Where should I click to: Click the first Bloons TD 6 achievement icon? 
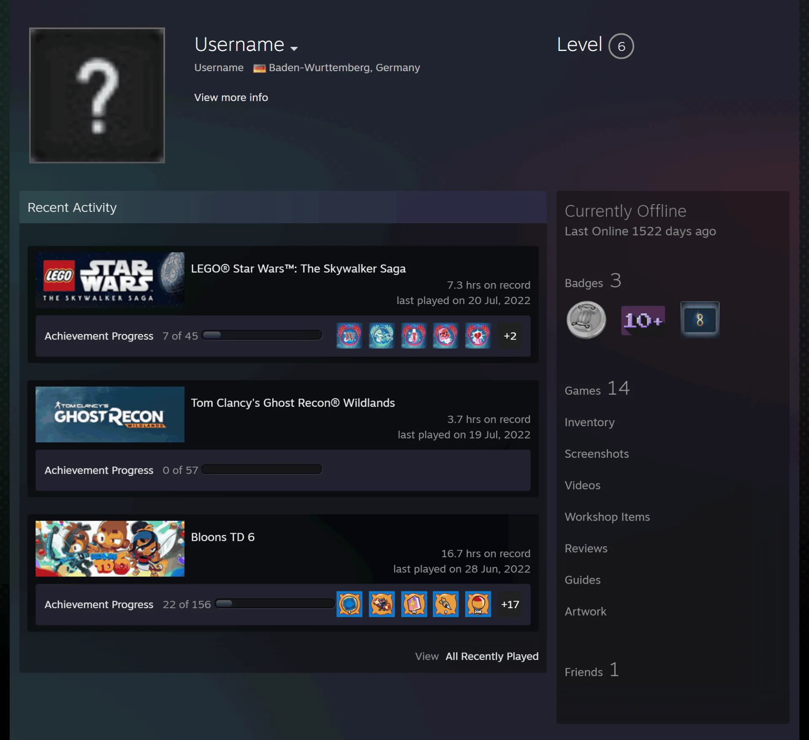coord(349,604)
